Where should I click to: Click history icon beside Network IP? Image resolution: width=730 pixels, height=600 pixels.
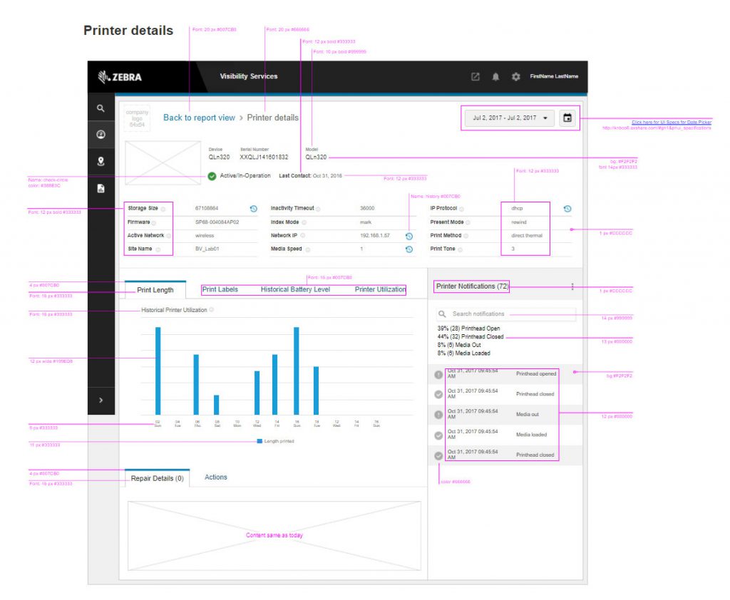point(409,236)
